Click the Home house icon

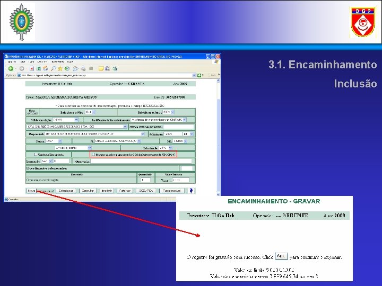pos(45,68)
